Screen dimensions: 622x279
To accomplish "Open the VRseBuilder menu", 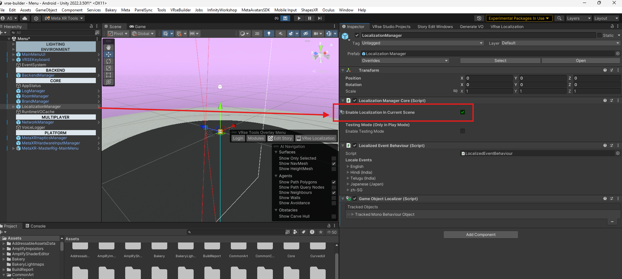I will tap(181, 10).
